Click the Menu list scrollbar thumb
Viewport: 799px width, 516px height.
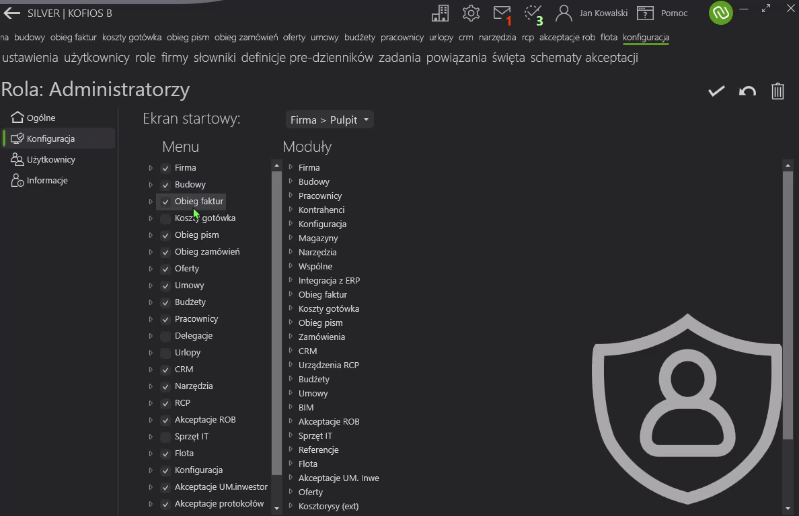click(x=276, y=322)
